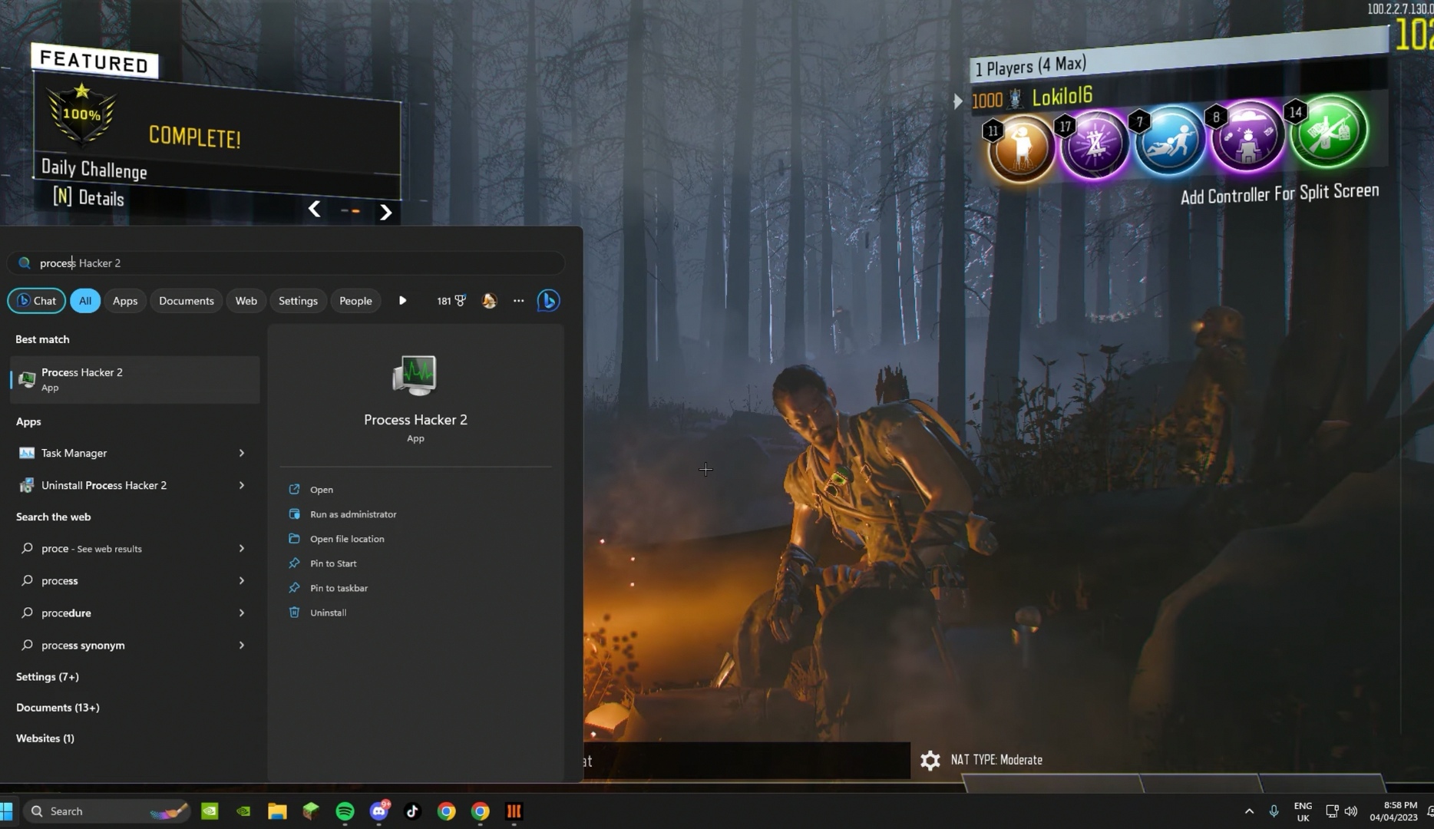The width and height of the screenshot is (1434, 829).
Task: Click the Black Ops III taskbar icon
Action: [514, 811]
